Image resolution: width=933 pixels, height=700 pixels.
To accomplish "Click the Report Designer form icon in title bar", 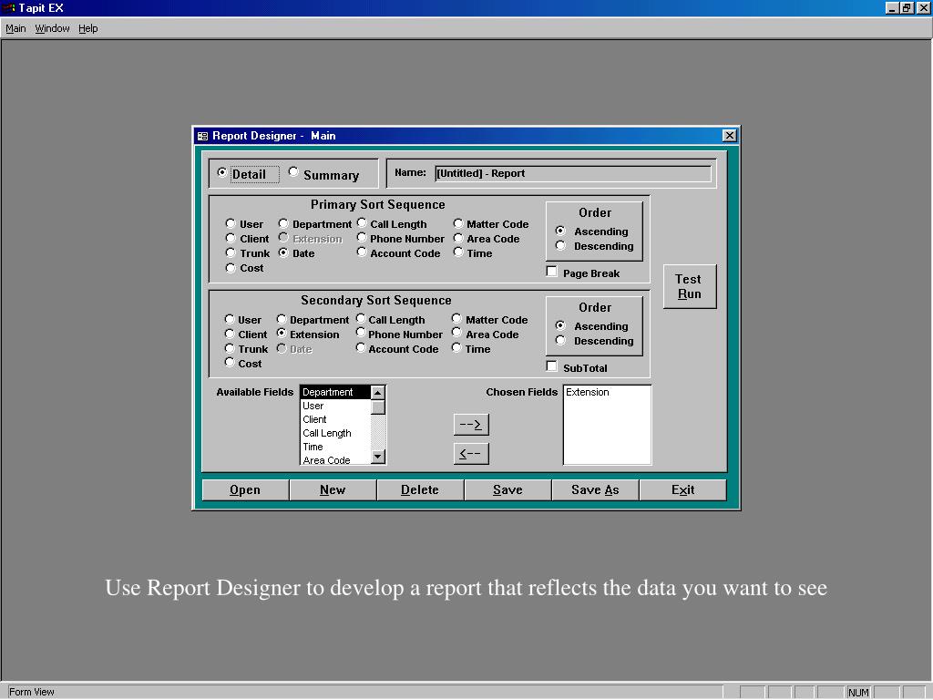I will [x=203, y=137].
